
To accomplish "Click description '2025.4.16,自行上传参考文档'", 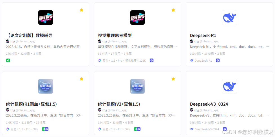I will pos(43,47).
